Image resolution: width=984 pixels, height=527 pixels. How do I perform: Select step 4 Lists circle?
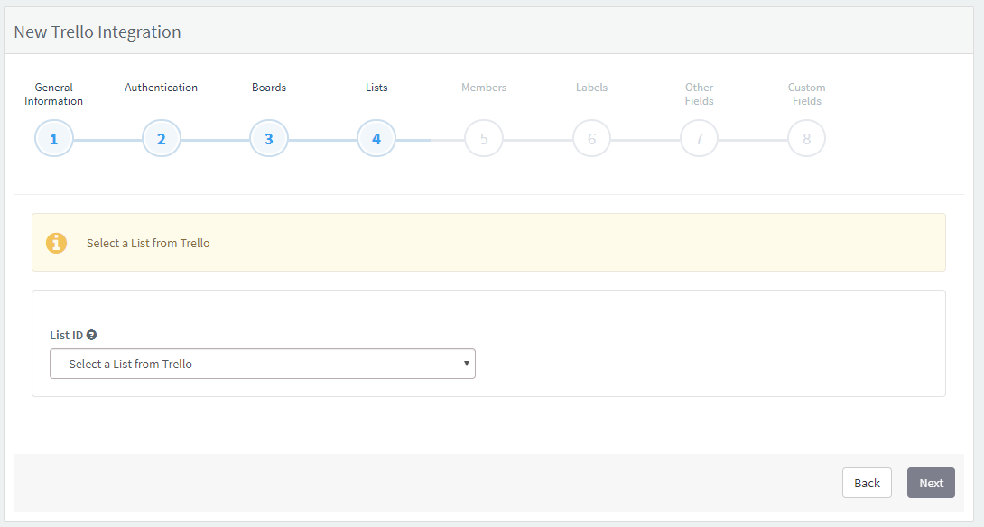tap(376, 139)
